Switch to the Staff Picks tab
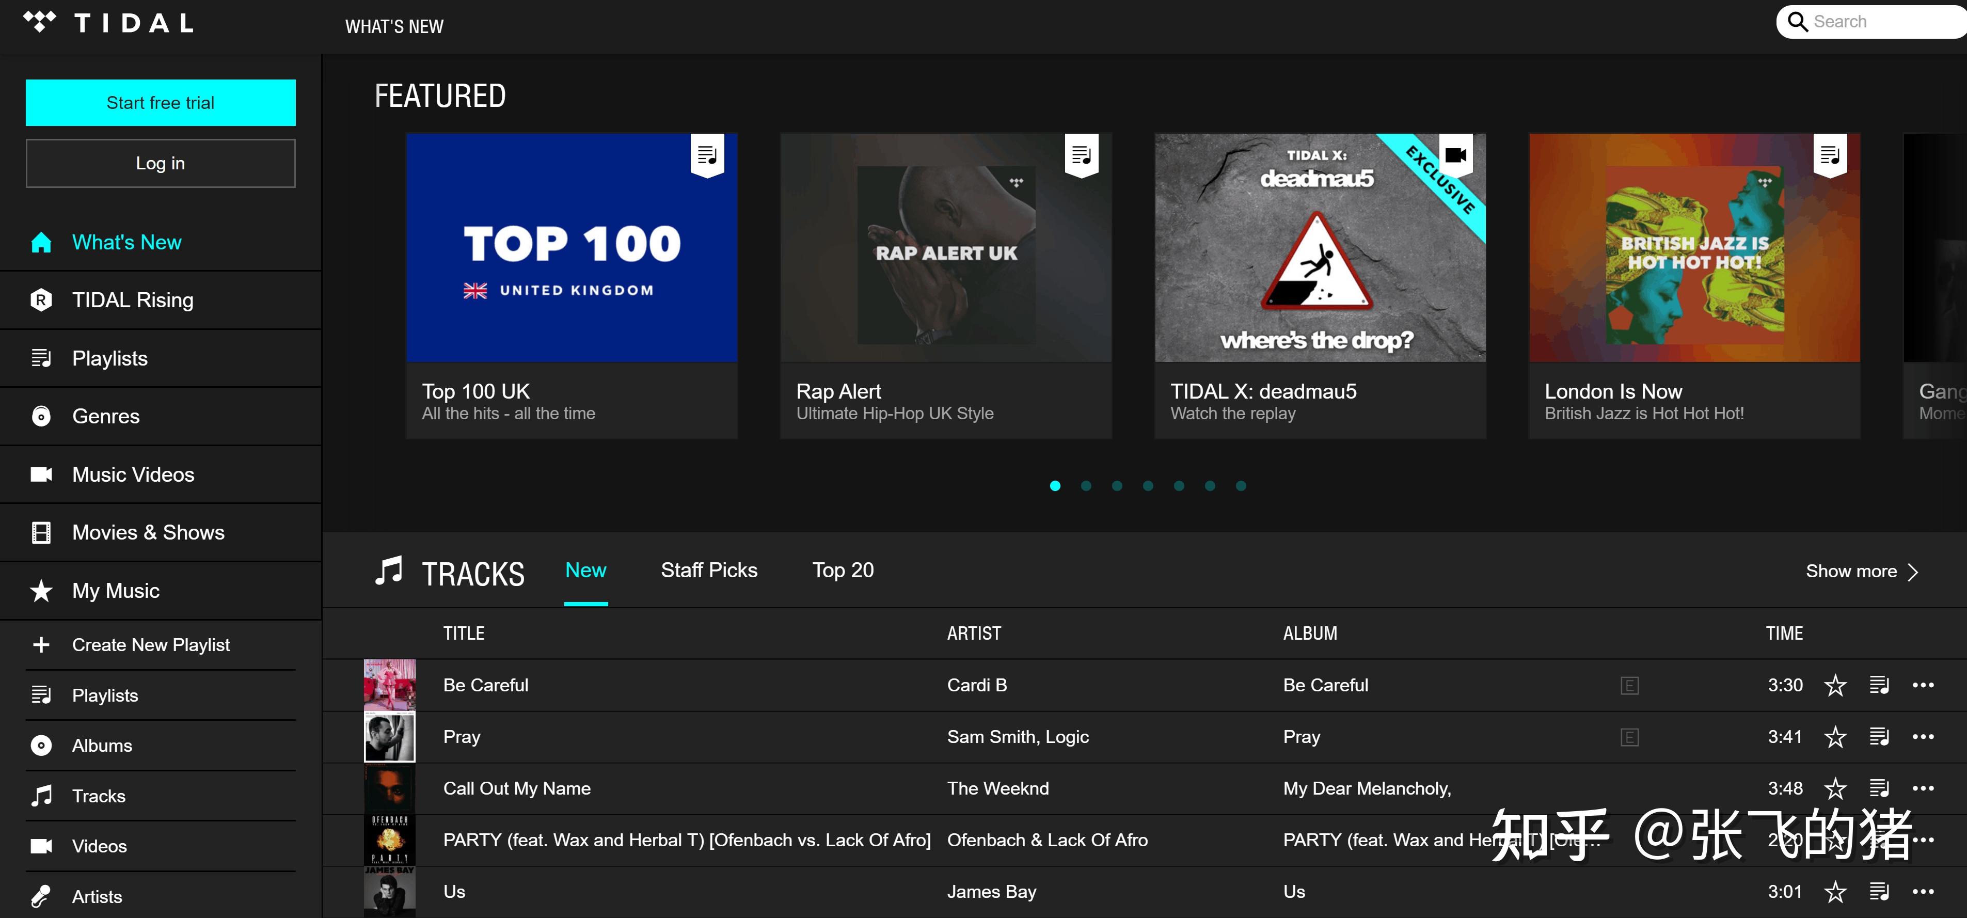 (709, 569)
